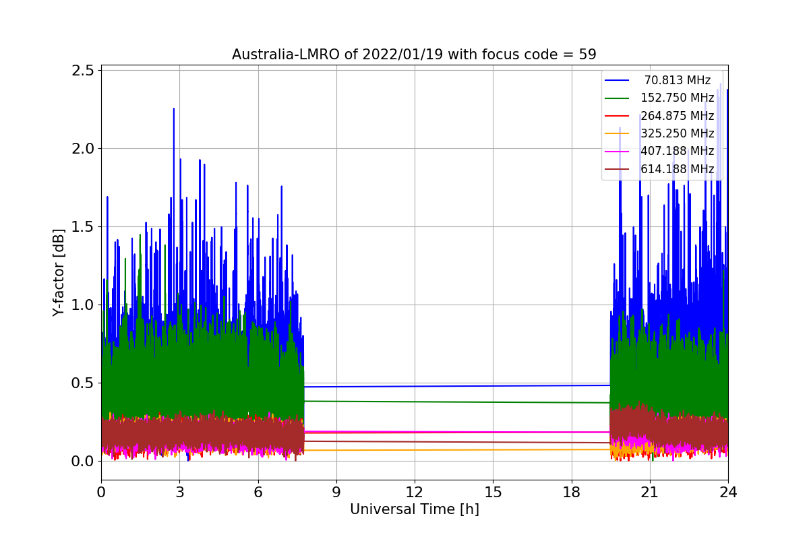Click the brown line swatch in legend

pos(617,168)
